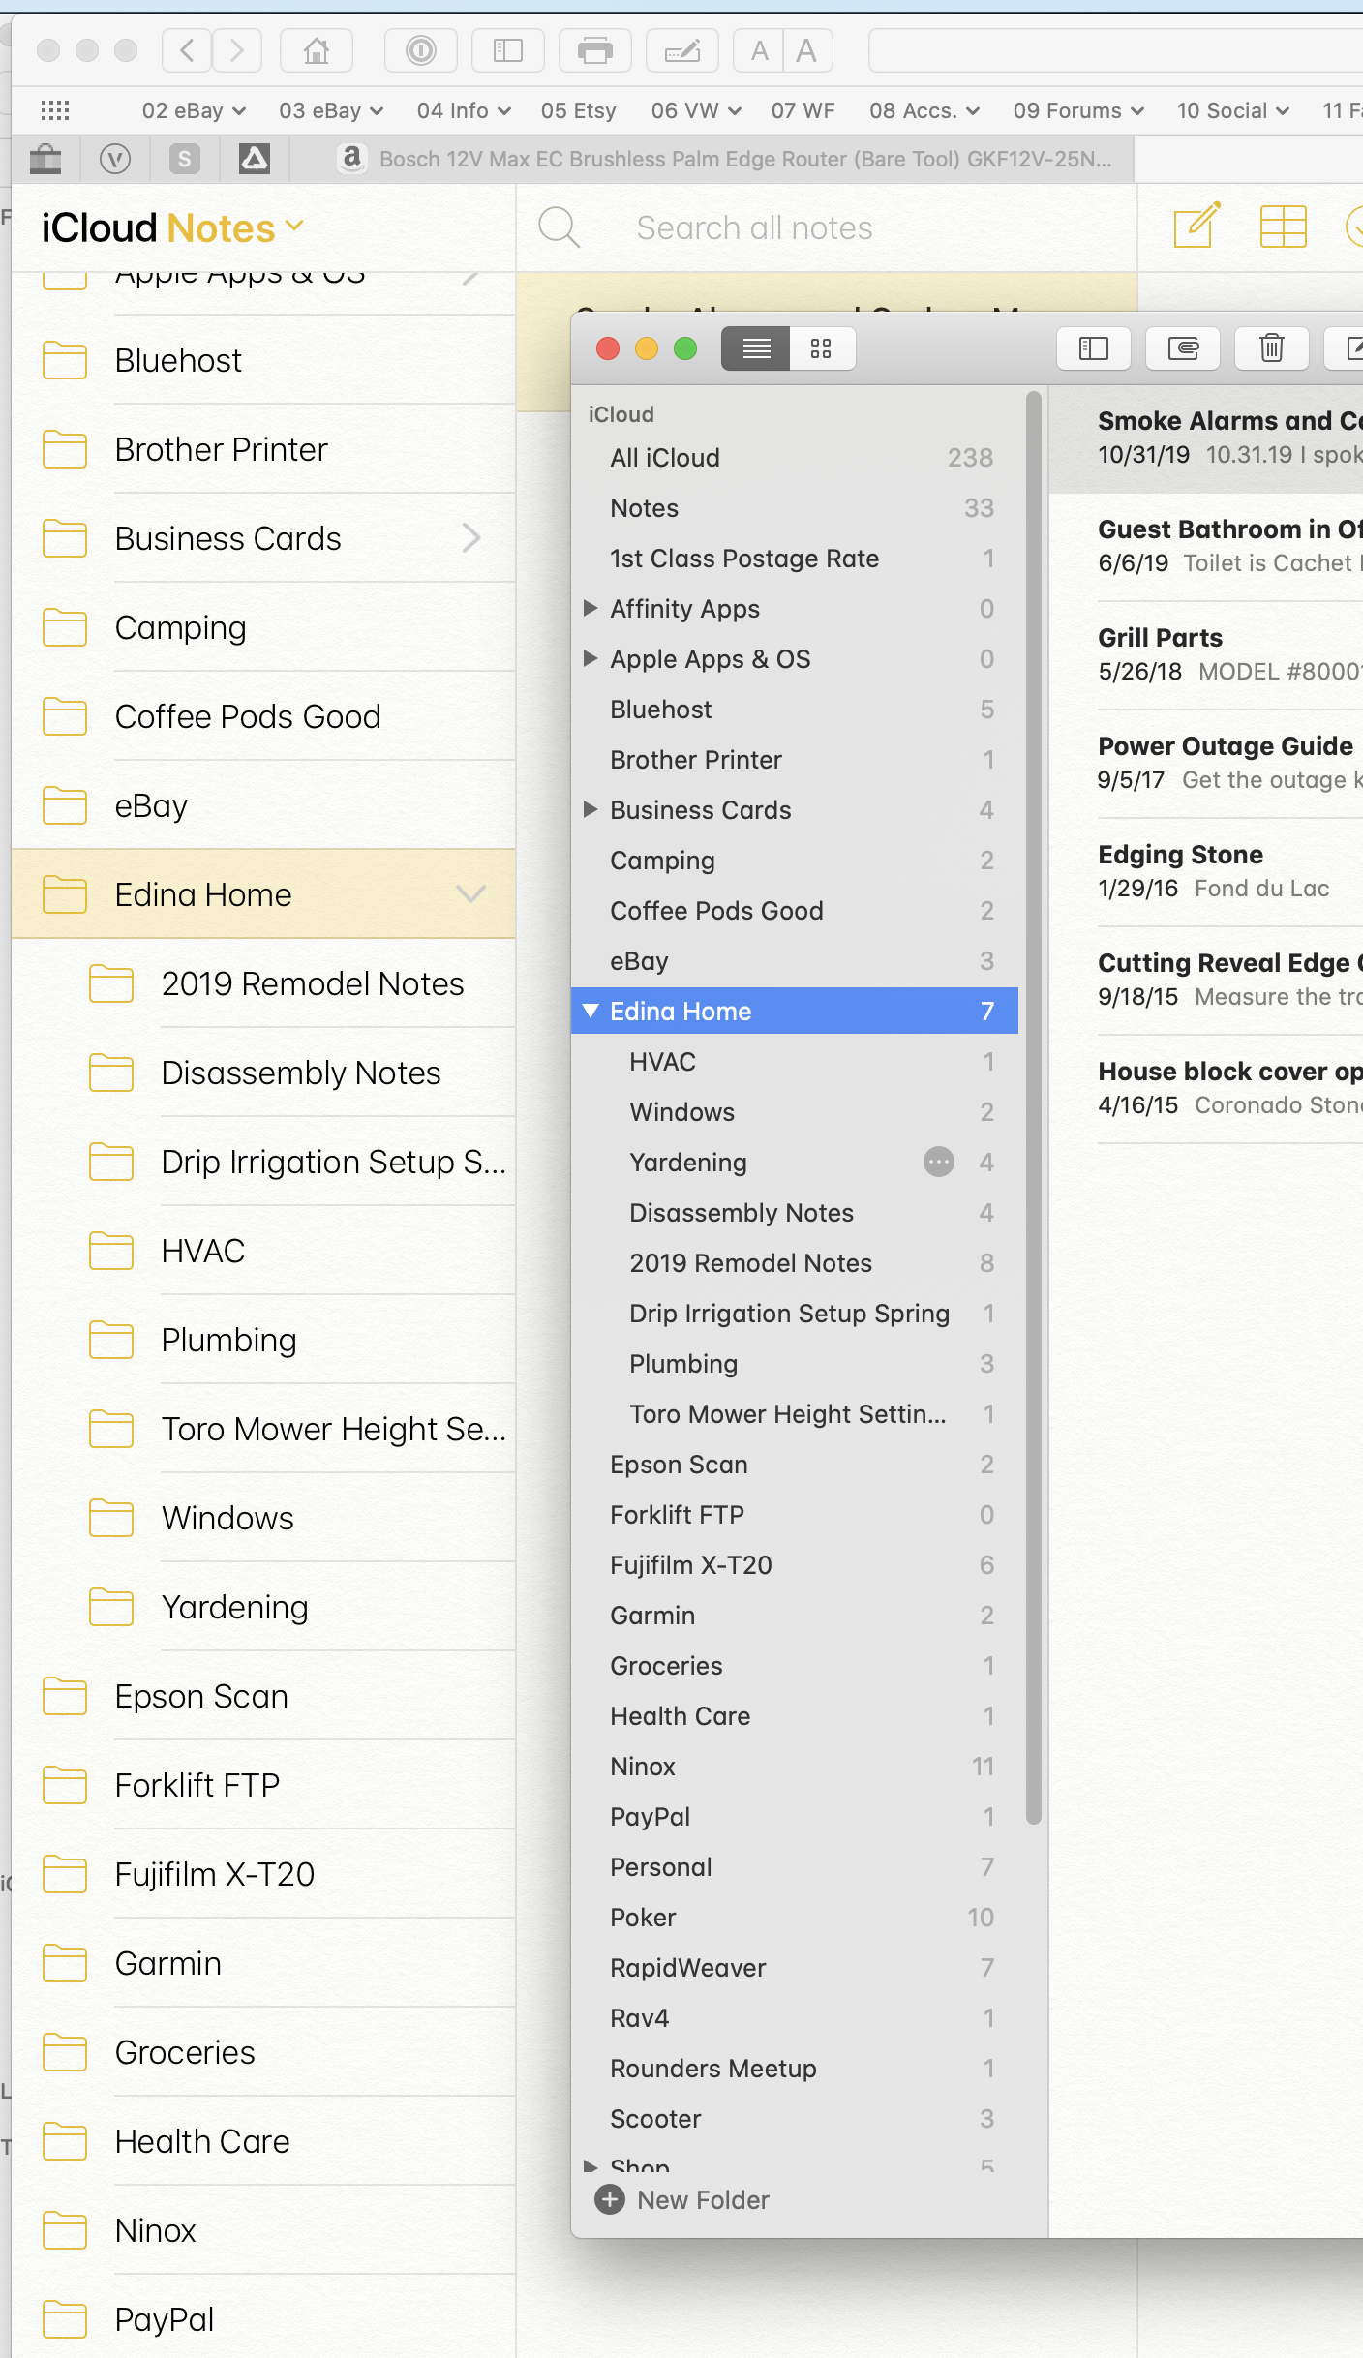Image resolution: width=1363 pixels, height=2358 pixels.
Task: Open Plumbing subfolder in iCloud web
Action: pos(263,1340)
